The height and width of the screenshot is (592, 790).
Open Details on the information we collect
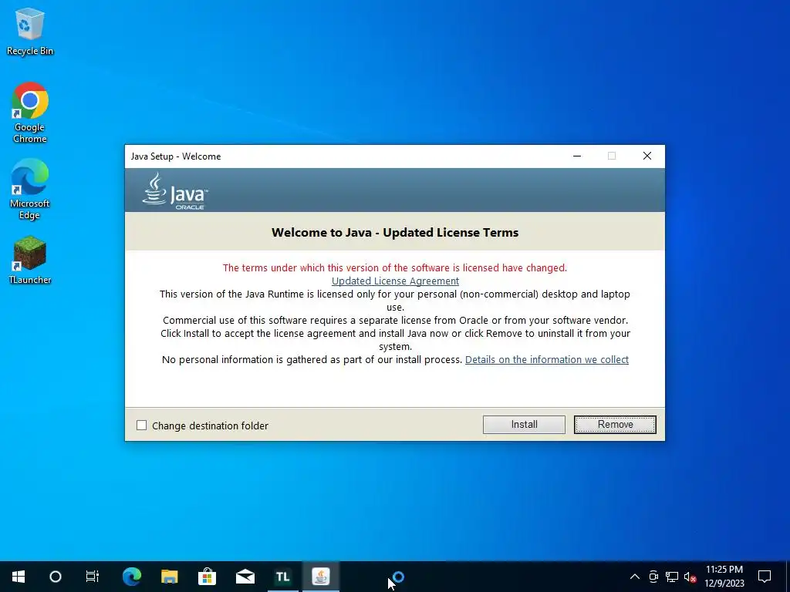pos(547,359)
